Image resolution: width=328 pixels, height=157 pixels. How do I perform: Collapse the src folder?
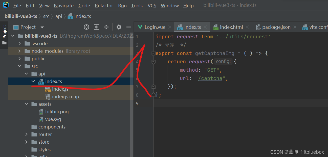(x=20, y=66)
